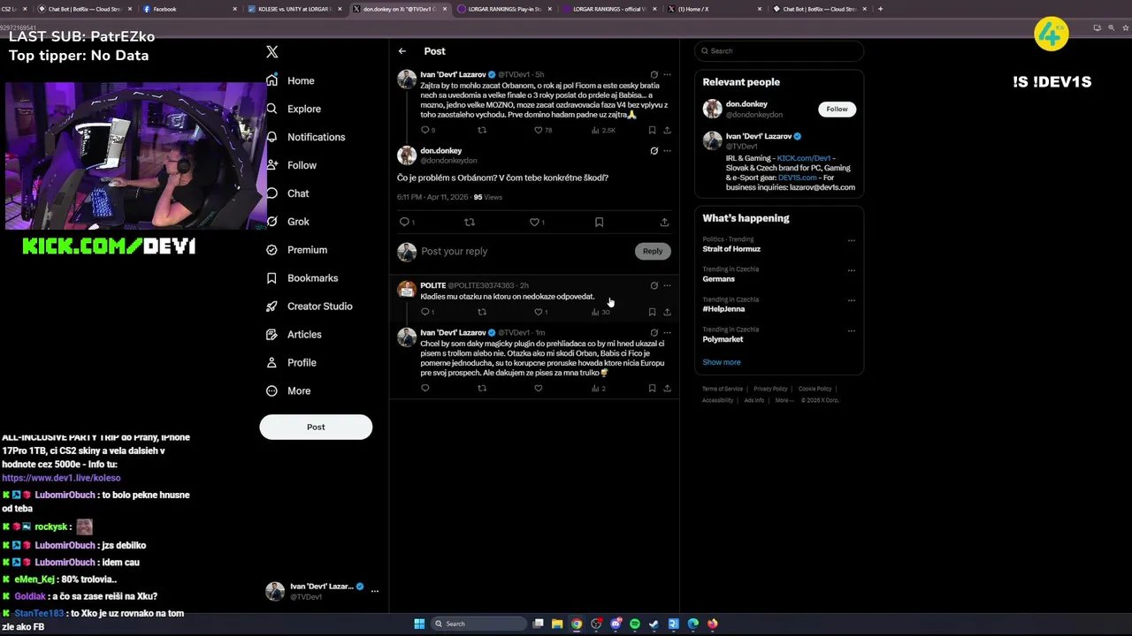The width and height of the screenshot is (1132, 636).
Task: Open Notifications in the X sidebar
Action: click(305, 137)
